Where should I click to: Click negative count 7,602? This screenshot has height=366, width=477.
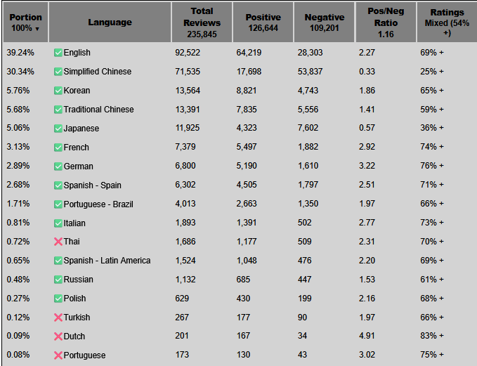tap(308, 128)
